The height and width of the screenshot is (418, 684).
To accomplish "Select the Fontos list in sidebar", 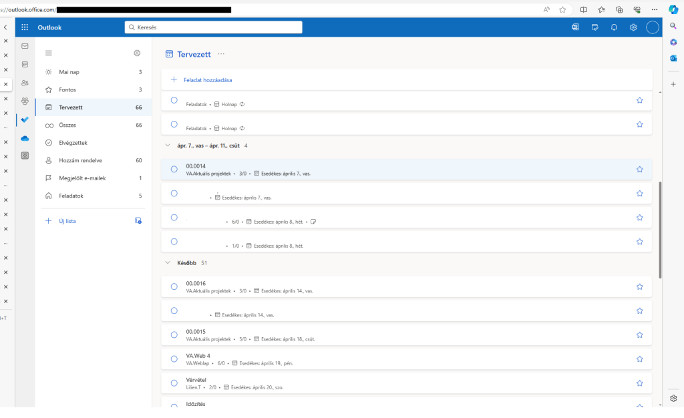I will (67, 89).
